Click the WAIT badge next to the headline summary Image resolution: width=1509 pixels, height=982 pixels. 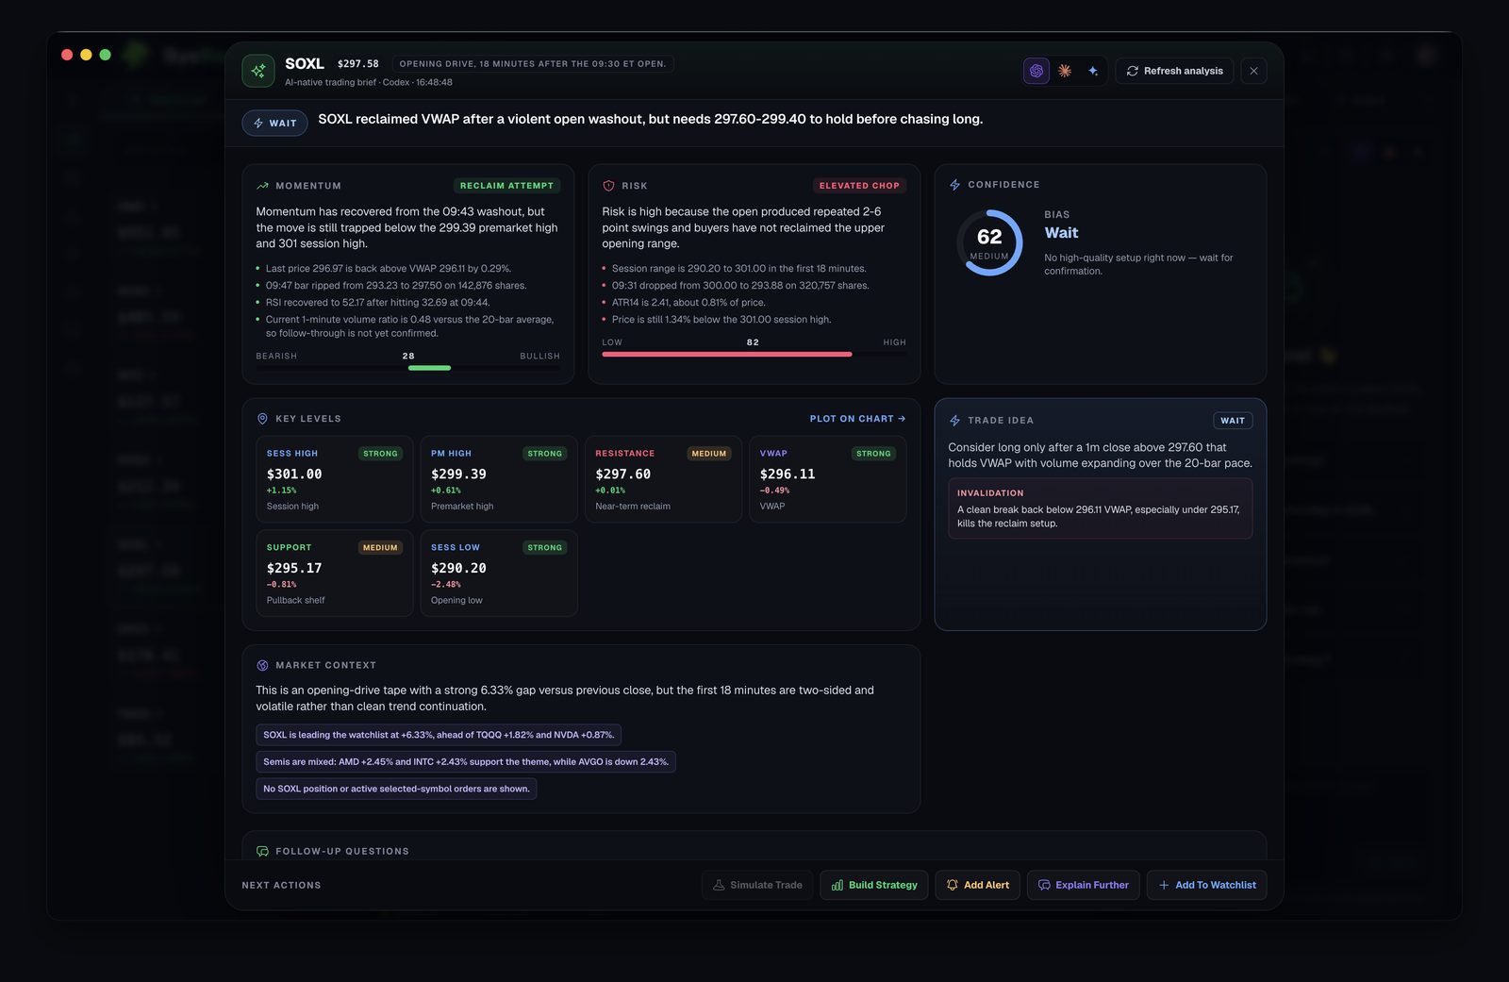tap(274, 123)
